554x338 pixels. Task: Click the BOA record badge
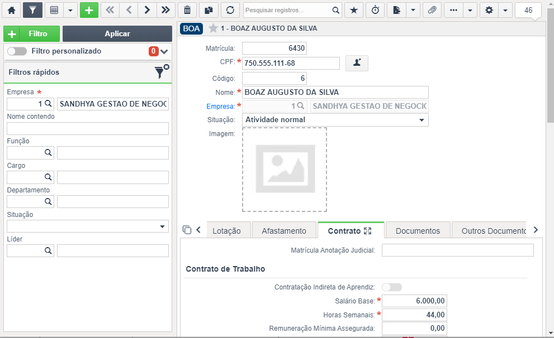191,28
